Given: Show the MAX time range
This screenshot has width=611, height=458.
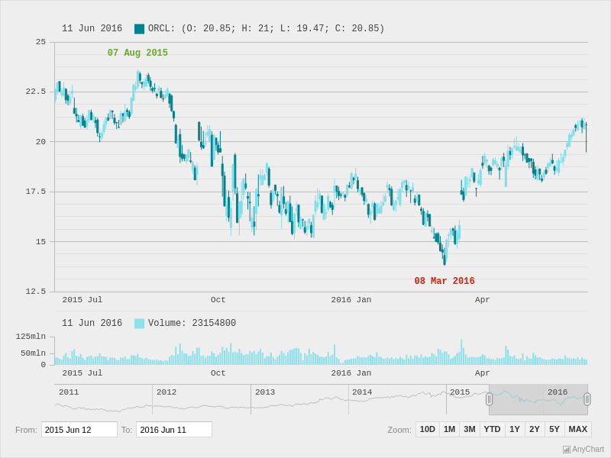Looking at the screenshot, I should [578, 429].
